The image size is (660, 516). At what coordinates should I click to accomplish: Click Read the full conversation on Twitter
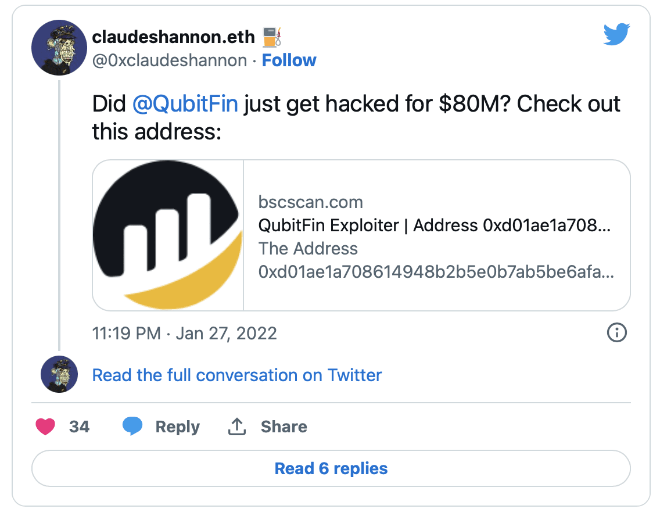point(236,375)
